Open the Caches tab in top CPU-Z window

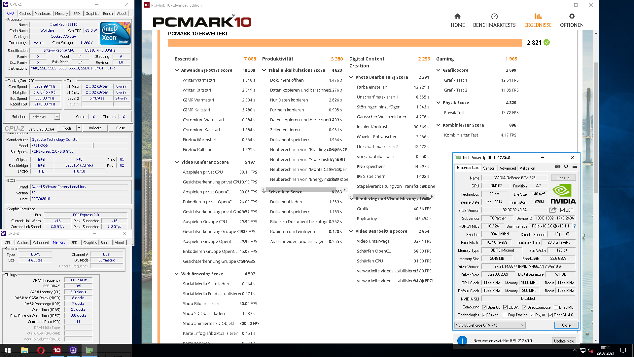pos(25,14)
